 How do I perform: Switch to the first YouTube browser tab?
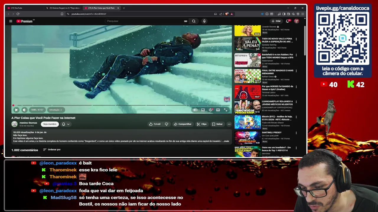pyautogui.click(x=25, y=8)
